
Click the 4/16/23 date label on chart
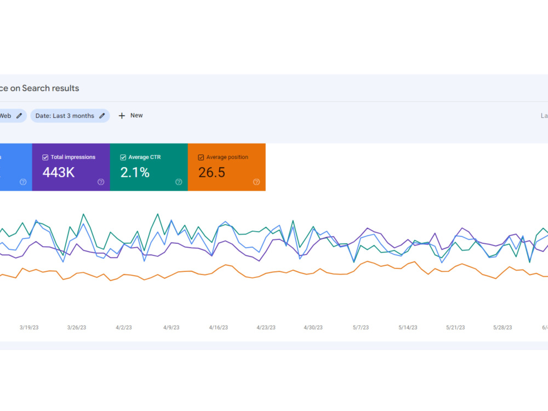click(219, 328)
